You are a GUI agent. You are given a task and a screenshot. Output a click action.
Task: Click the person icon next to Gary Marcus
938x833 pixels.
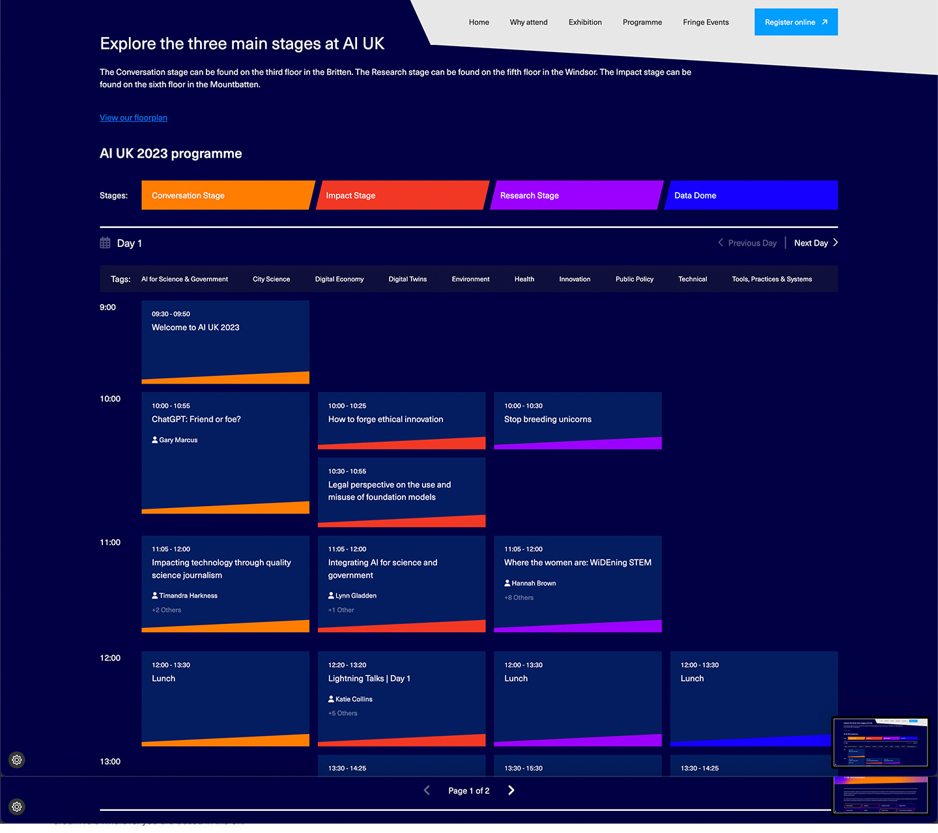pos(155,440)
